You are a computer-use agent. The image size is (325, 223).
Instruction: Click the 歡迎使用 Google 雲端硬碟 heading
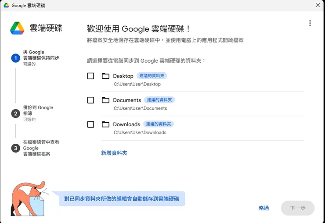(138, 29)
